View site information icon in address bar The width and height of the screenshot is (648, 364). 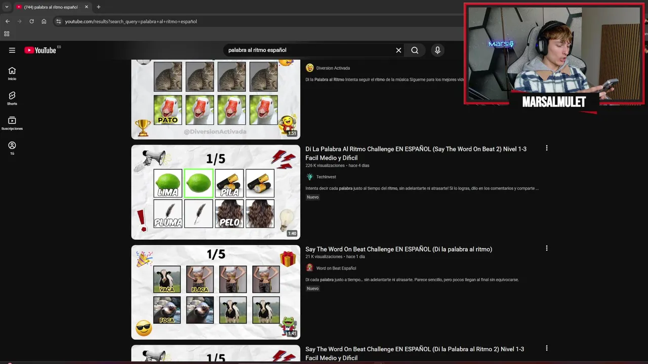pos(59,21)
